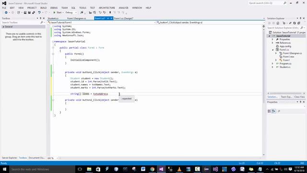
Task: Click in the Search Toolbox field
Action: [22, 23]
